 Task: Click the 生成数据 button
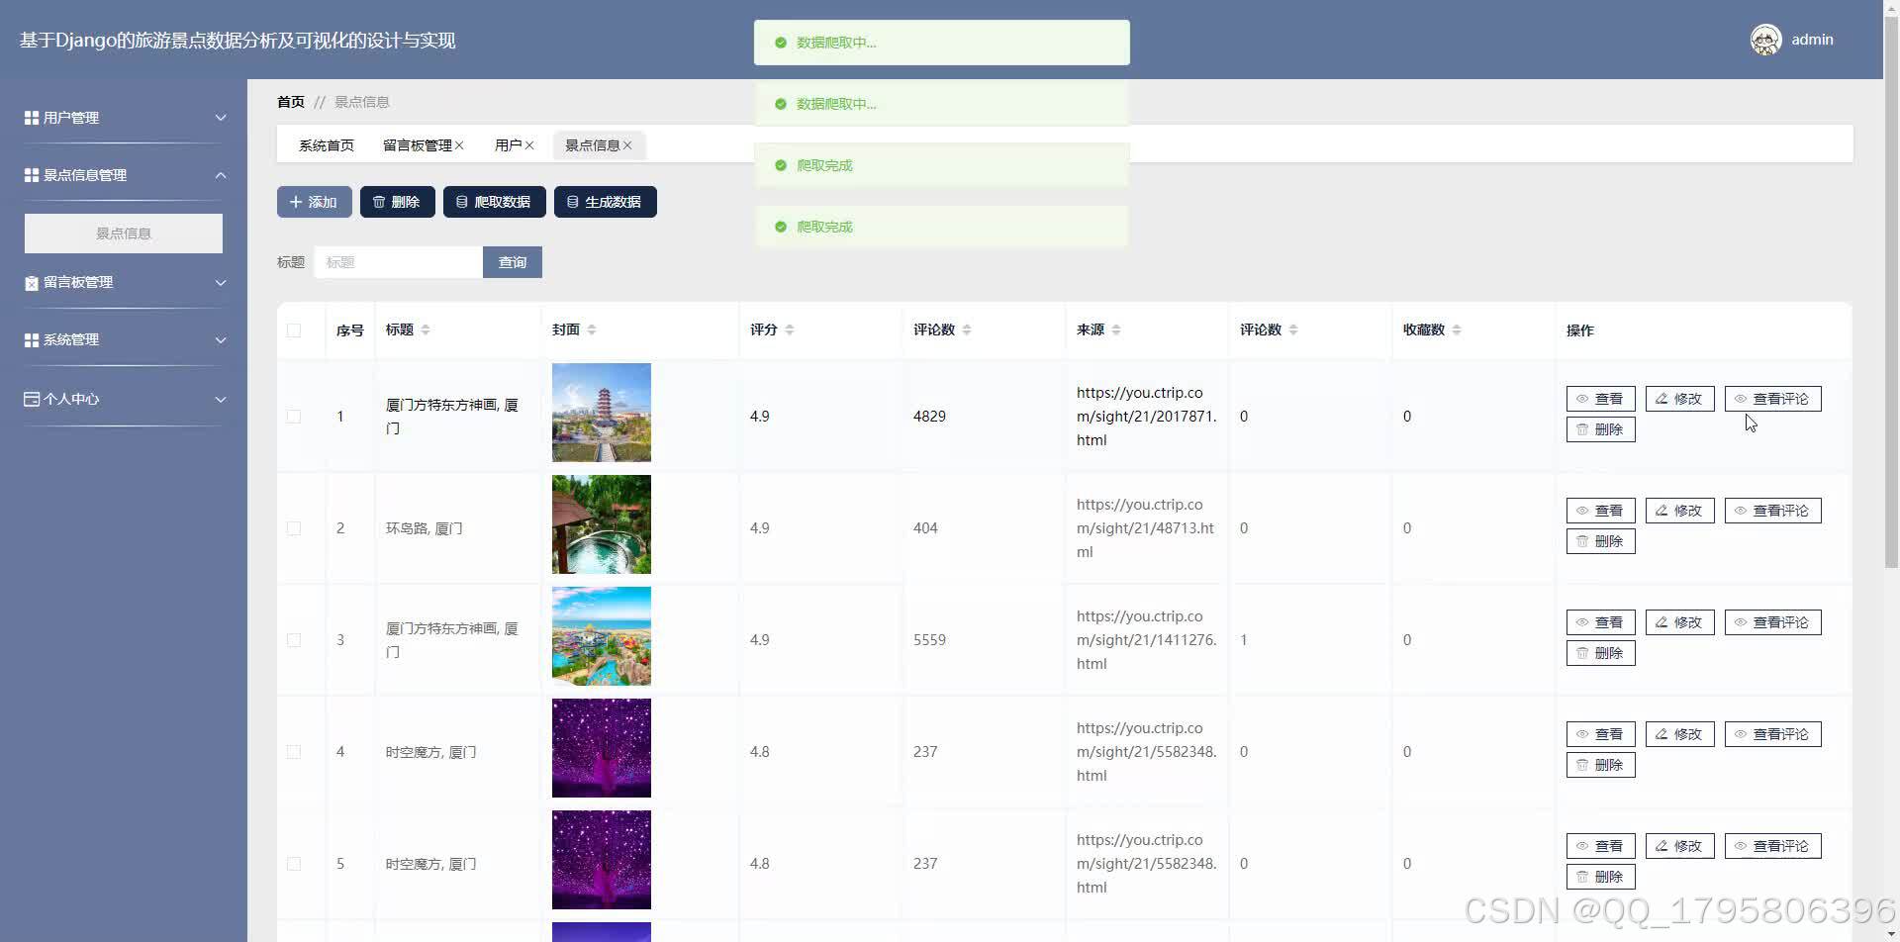pos(606,202)
